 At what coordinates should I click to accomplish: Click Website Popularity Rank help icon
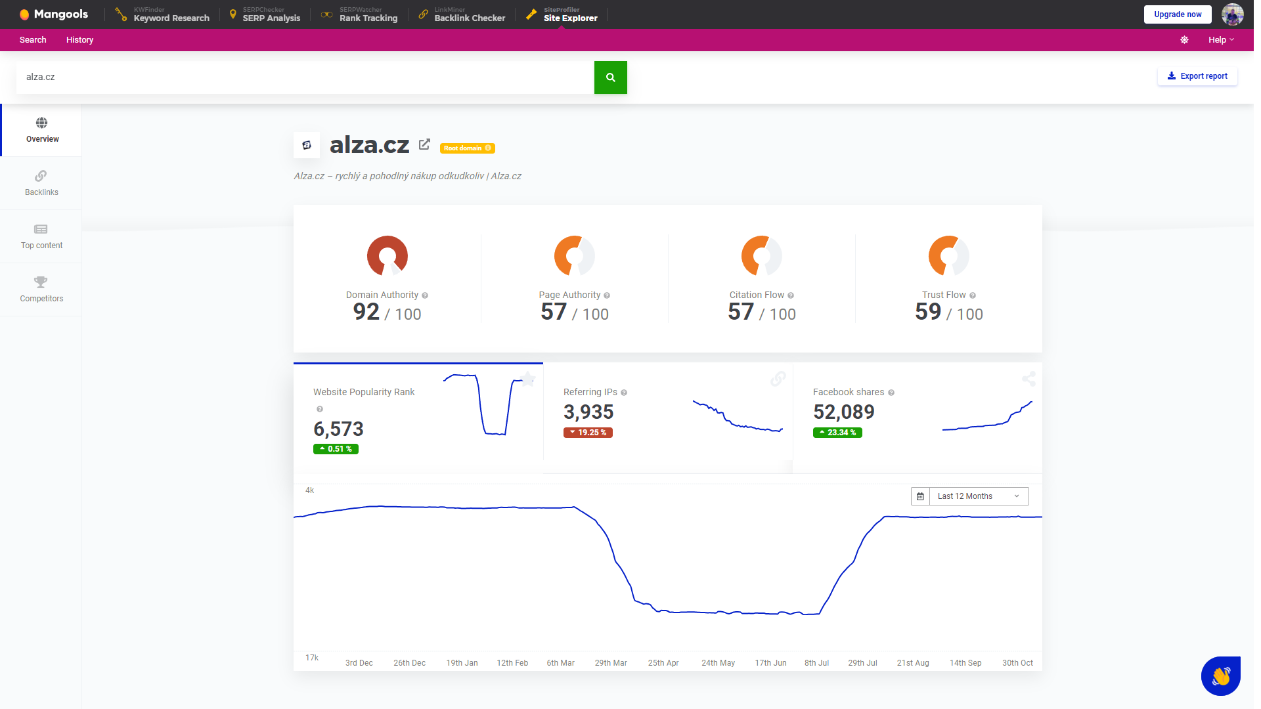pyautogui.click(x=320, y=409)
